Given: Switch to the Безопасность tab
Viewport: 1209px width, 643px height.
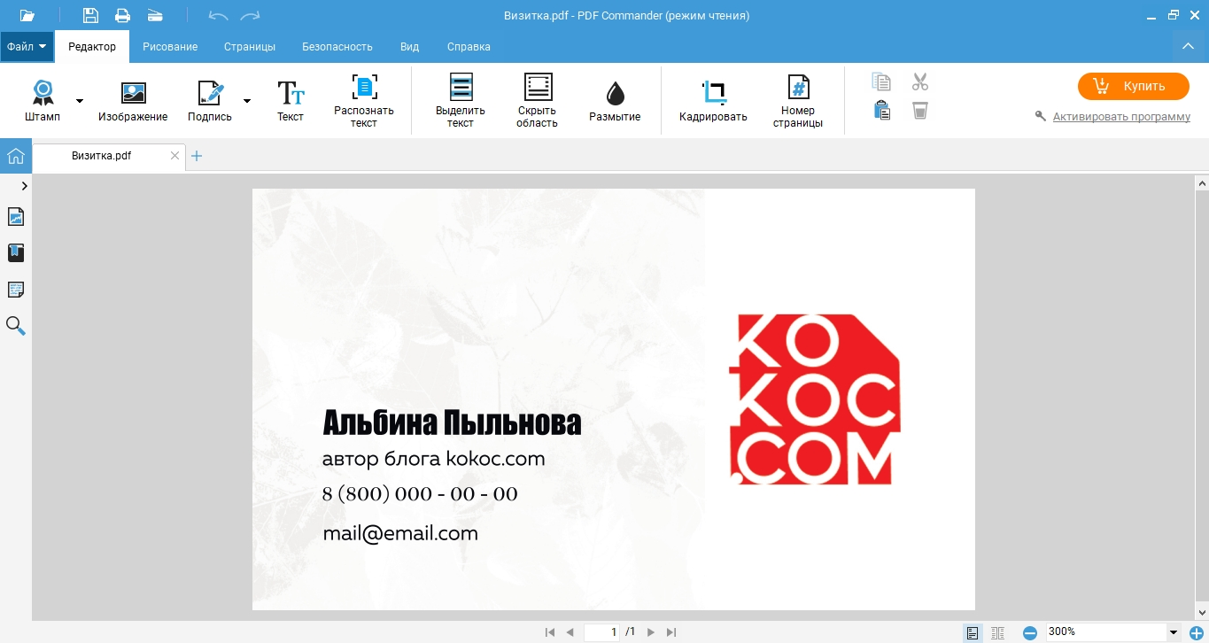Looking at the screenshot, I should [337, 47].
